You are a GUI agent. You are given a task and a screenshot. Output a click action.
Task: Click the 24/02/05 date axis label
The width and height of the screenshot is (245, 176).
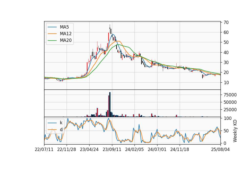coord(134,149)
